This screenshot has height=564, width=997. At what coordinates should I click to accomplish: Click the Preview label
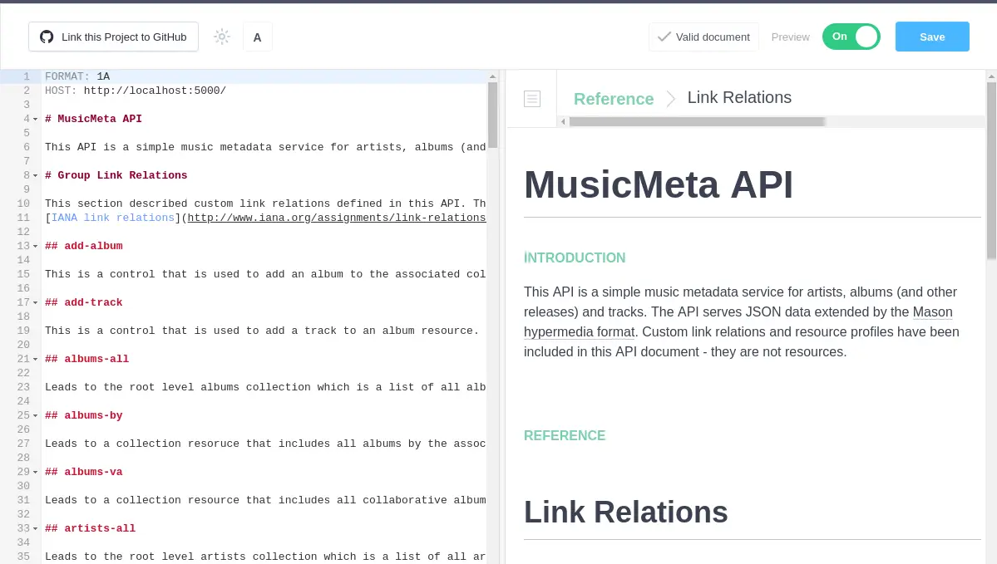(790, 37)
